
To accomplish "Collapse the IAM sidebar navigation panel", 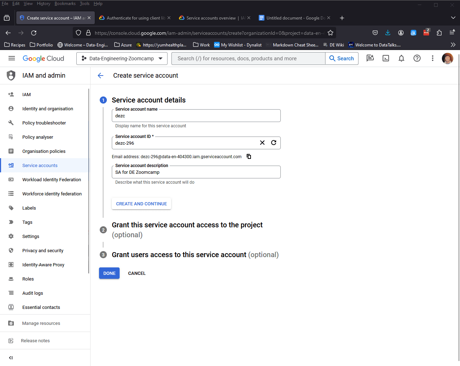I will click(11, 357).
